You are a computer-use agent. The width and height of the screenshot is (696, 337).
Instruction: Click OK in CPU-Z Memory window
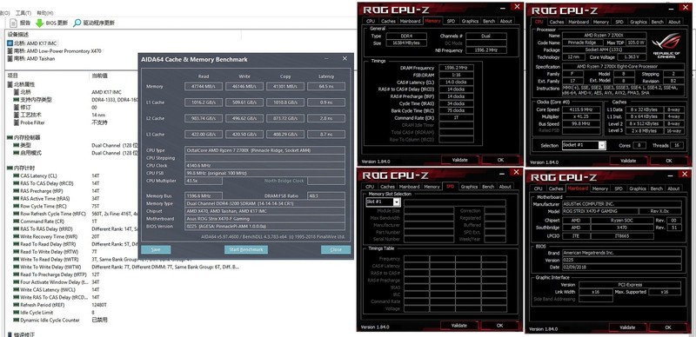(500, 160)
